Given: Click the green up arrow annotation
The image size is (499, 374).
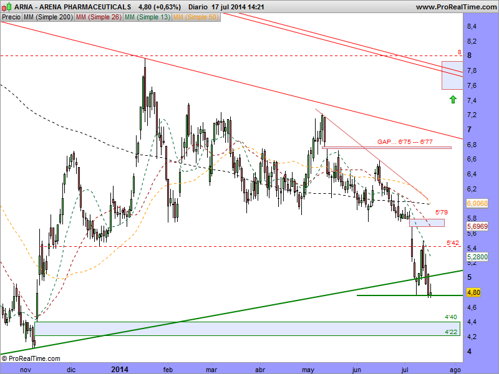Looking at the screenshot, I should pyautogui.click(x=453, y=100).
